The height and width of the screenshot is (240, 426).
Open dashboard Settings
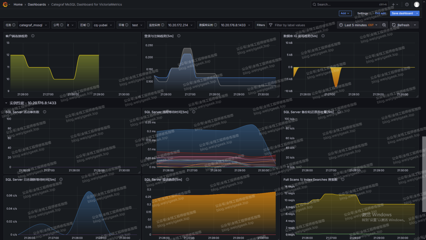362,13
